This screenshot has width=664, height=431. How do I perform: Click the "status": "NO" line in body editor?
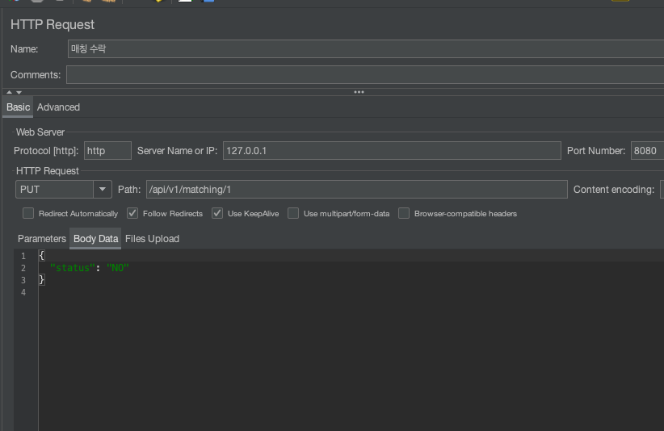[90, 268]
